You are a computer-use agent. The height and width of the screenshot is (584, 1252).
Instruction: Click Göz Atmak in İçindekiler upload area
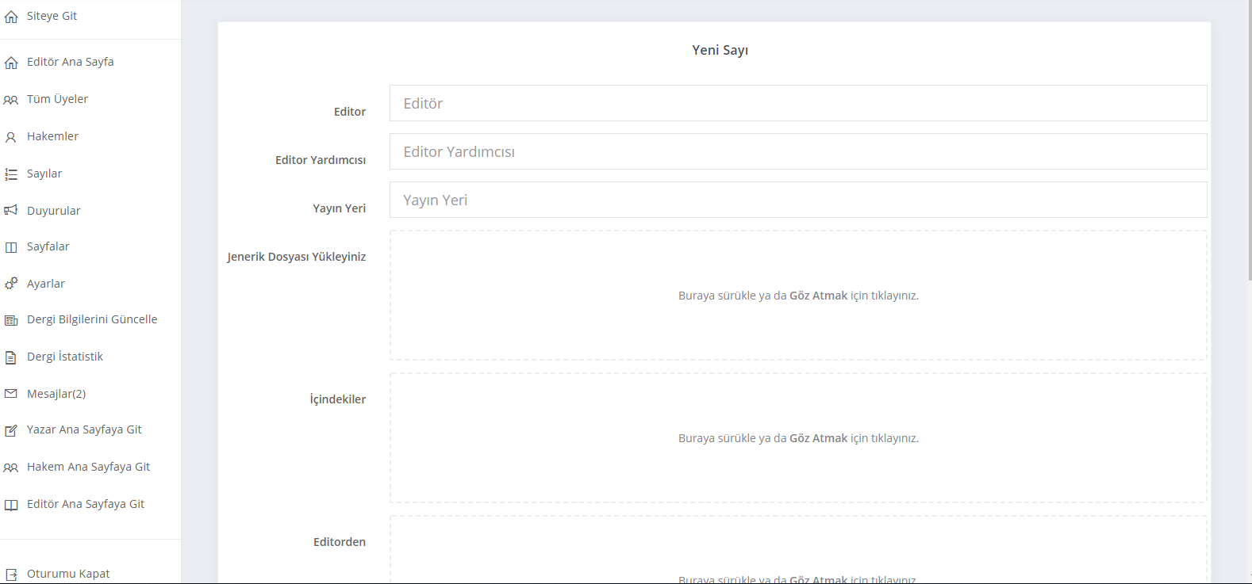point(818,438)
